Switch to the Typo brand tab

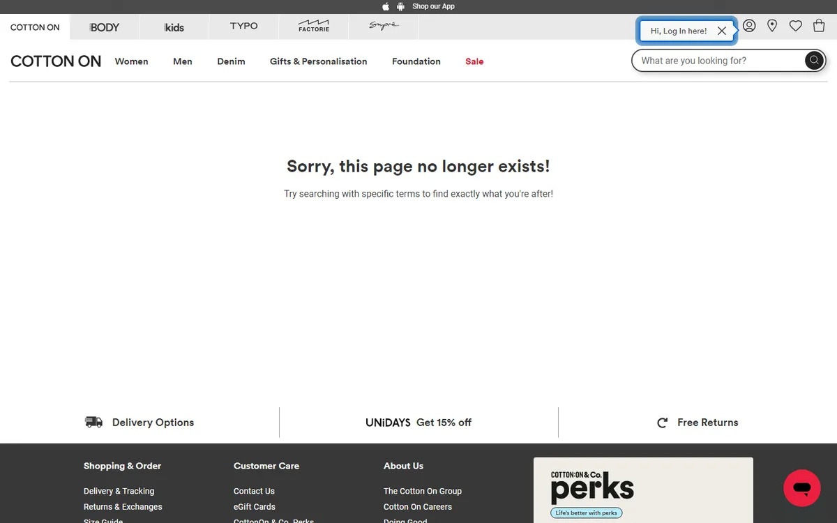click(x=244, y=26)
